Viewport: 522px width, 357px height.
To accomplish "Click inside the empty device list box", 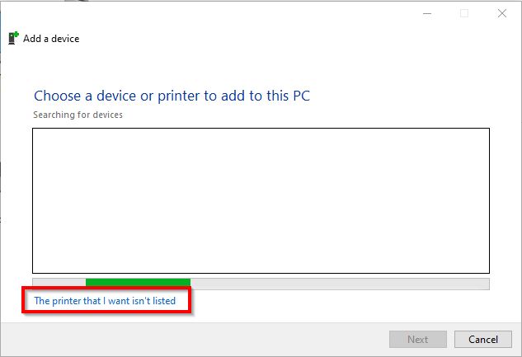I will tap(261, 200).
